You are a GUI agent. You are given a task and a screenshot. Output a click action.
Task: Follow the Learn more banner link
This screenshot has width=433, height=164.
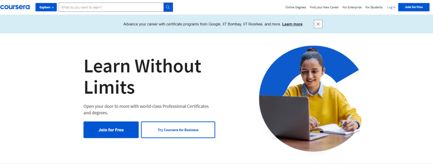pos(292,24)
